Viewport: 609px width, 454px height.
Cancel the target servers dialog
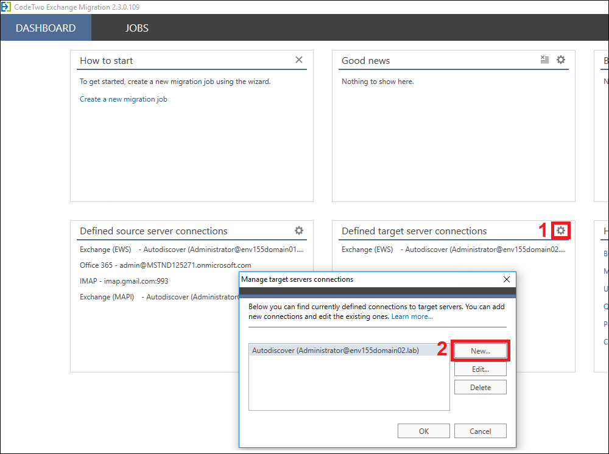point(481,431)
